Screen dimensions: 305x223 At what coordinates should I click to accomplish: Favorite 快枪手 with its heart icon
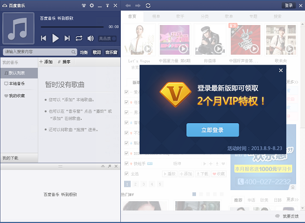[223, 164]
